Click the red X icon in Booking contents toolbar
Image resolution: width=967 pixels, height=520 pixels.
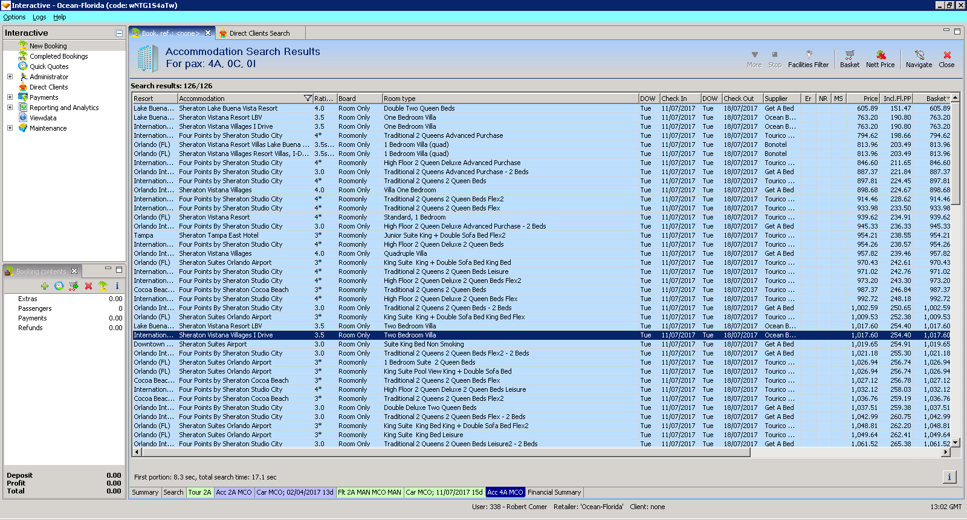point(88,286)
